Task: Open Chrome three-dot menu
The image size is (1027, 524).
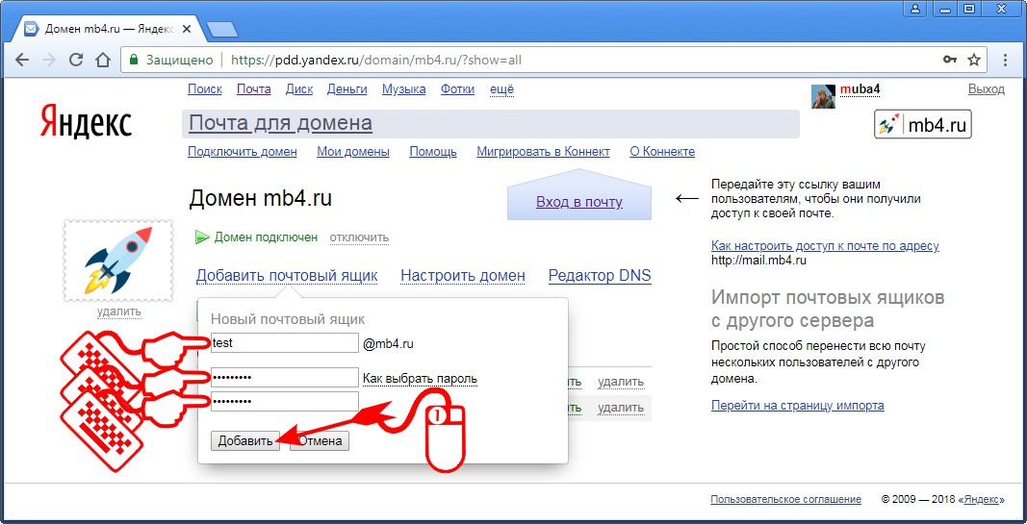Action: pyautogui.click(x=1006, y=61)
